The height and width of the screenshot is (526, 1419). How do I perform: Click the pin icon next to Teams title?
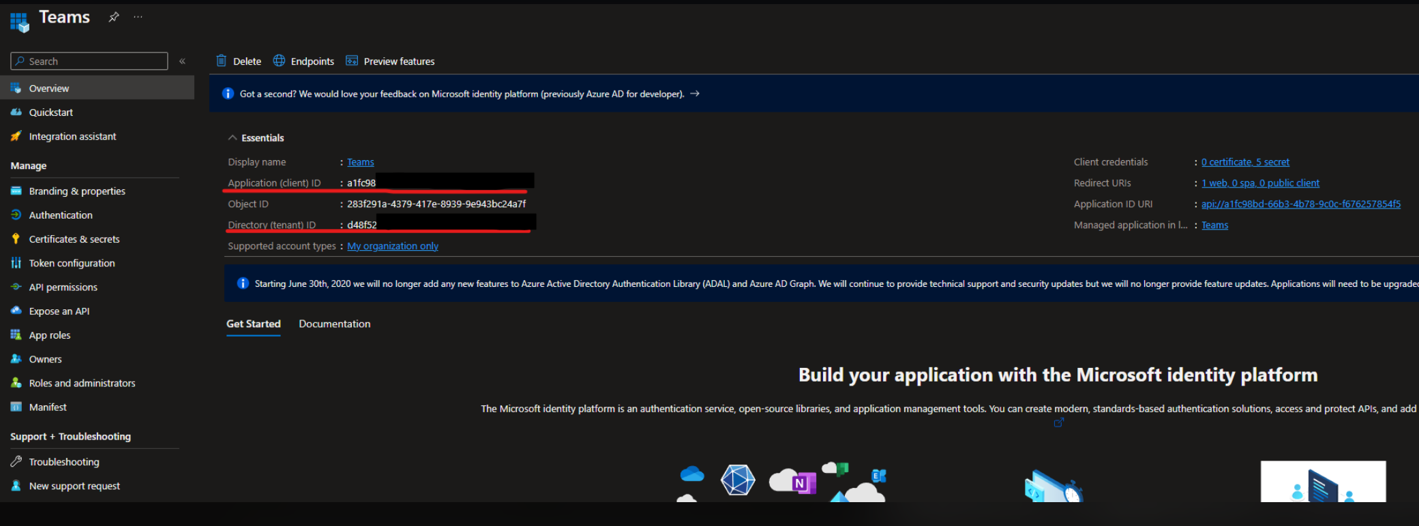point(114,17)
